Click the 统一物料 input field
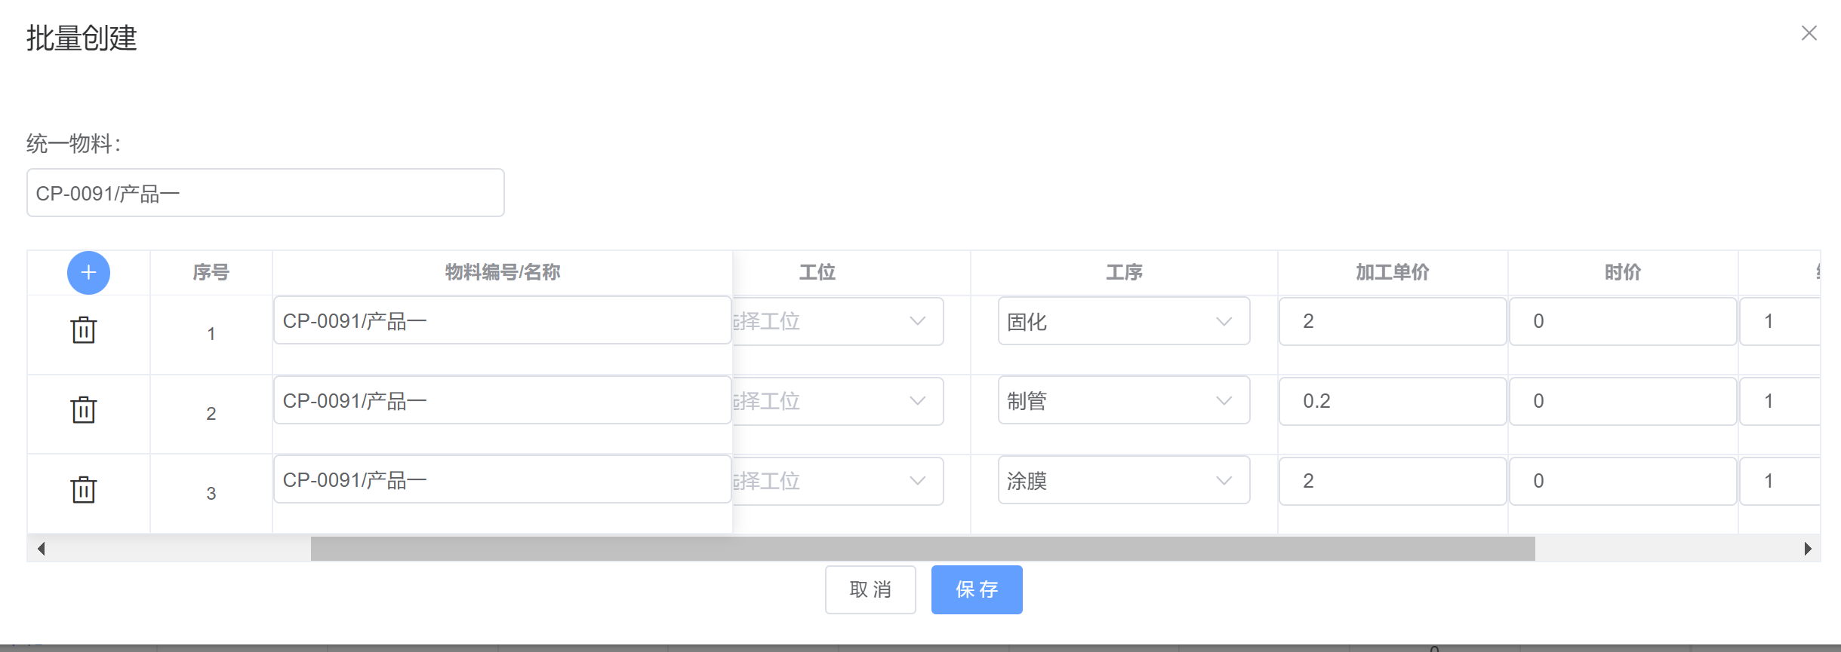Viewport: 1841px width, 652px height. tap(266, 193)
